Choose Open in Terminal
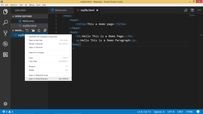The height and width of the screenshot is (114, 203). pyautogui.click(x=48, y=47)
